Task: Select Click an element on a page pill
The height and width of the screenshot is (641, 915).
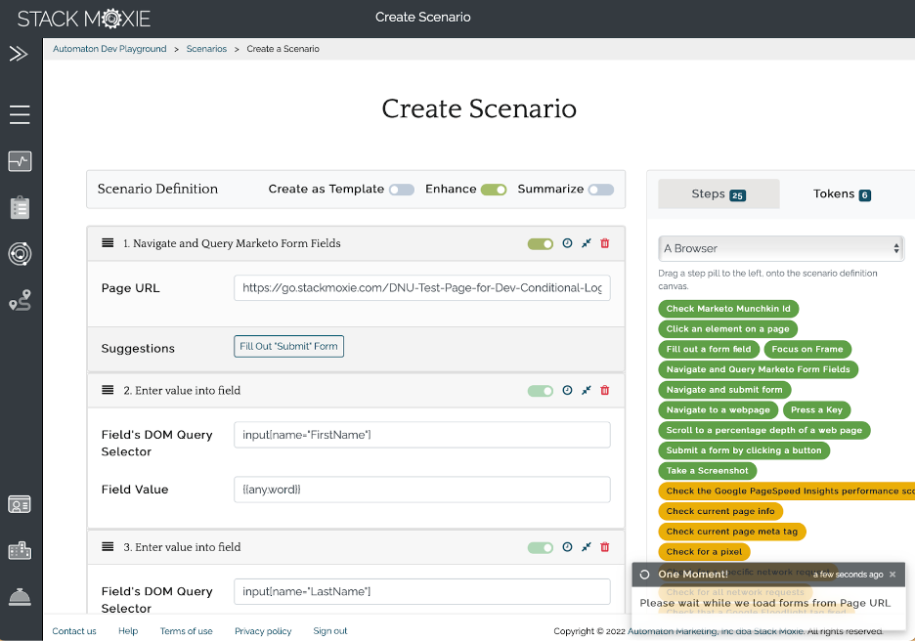Action: 727,329
